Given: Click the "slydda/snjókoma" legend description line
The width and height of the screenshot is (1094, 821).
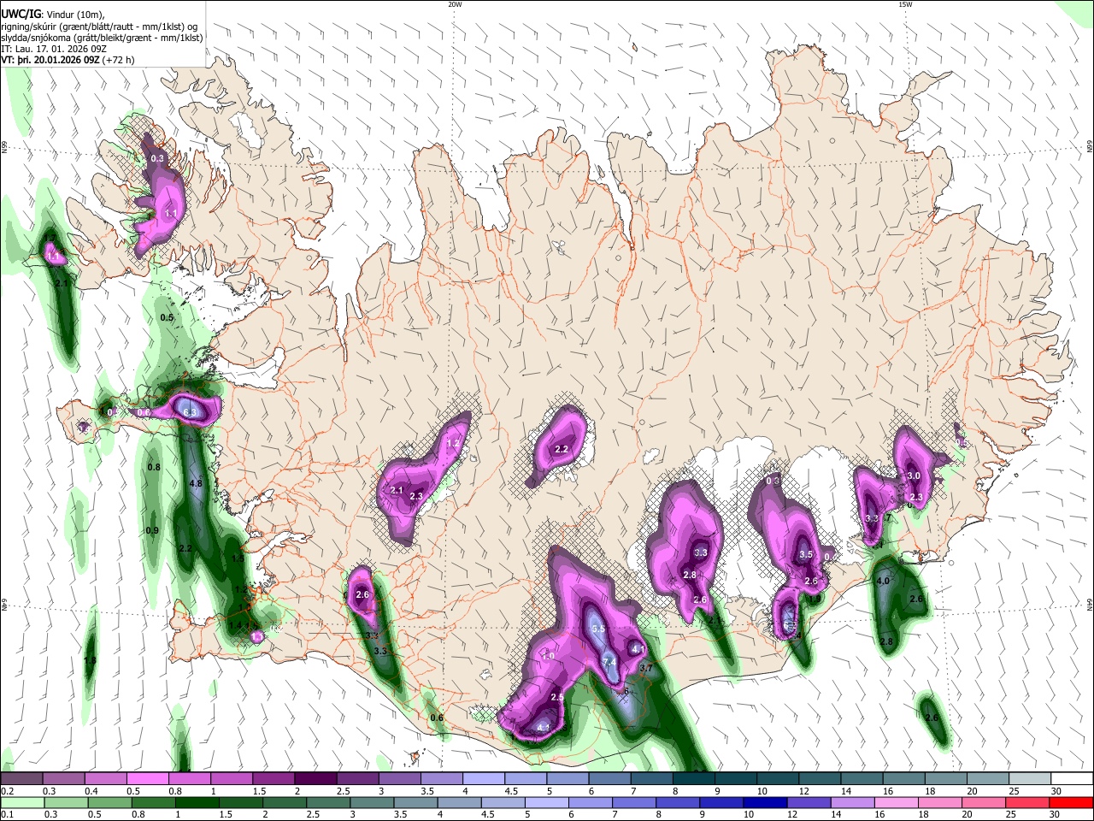Looking at the screenshot, I should 102,38.
